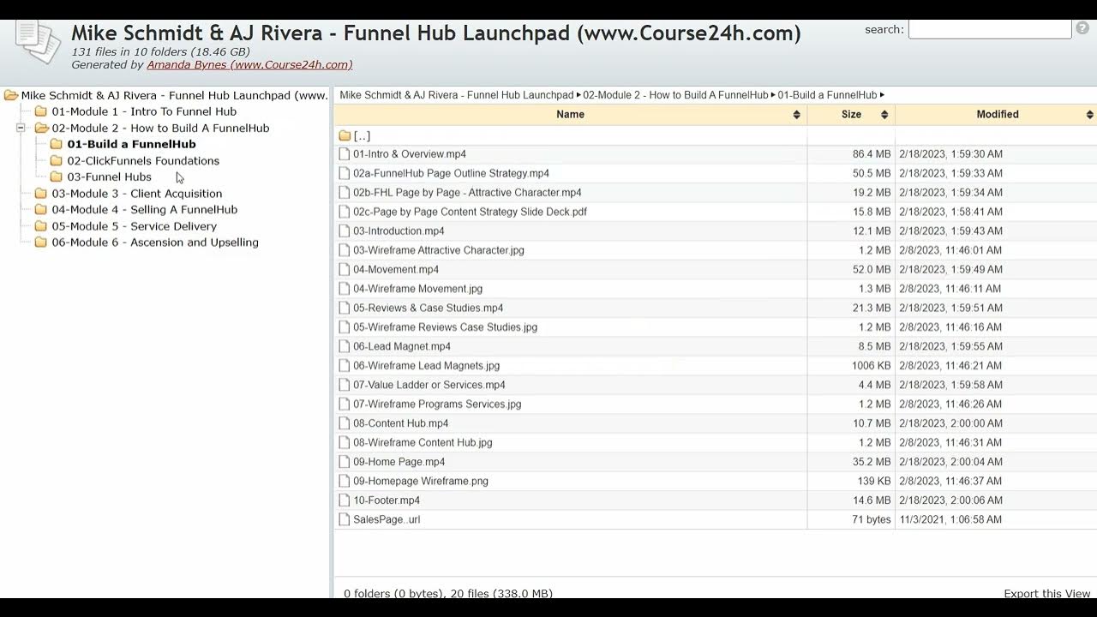The image size is (1097, 617).
Task: Select 08-Wireframe Content Hub.jpg
Action: (423, 443)
